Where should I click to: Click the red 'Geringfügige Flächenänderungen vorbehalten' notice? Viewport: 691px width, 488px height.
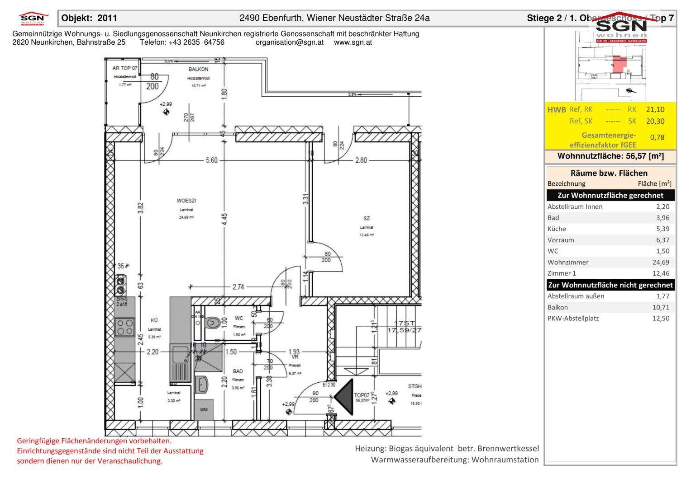[x=94, y=441]
